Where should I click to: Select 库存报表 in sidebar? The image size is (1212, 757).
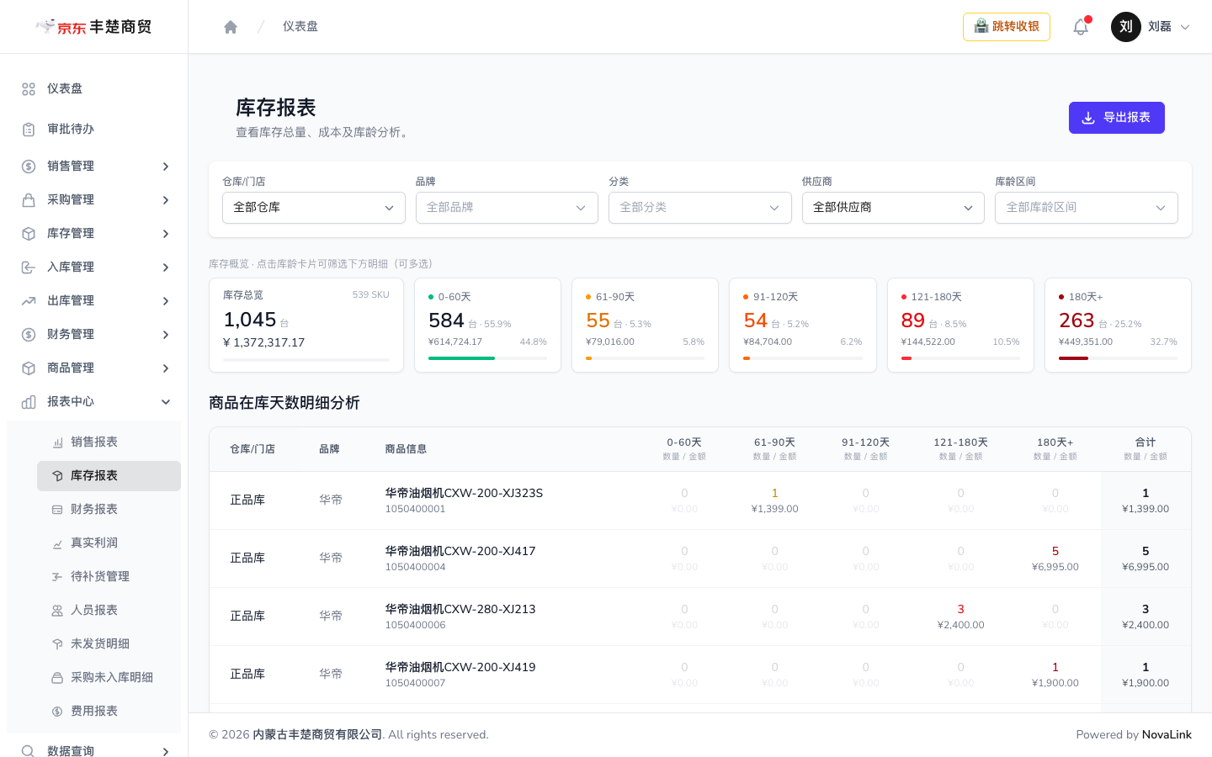tap(109, 476)
